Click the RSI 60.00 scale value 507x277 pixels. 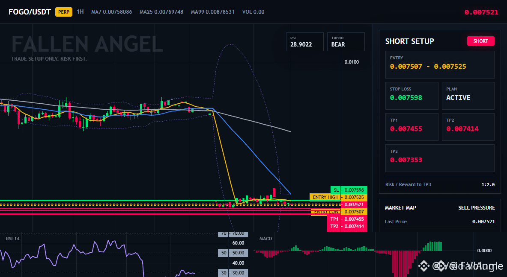tap(239, 243)
